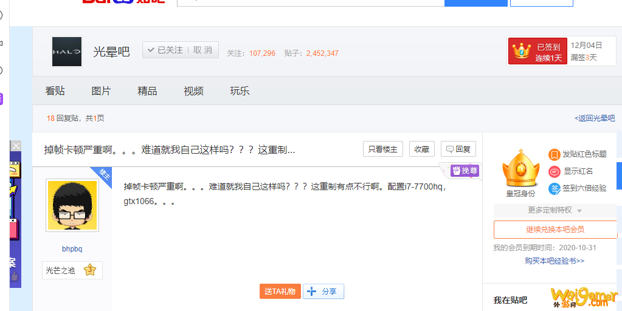This screenshot has width=622, height=311.
Task: Switch to the 玩乐 tab
Action: (x=240, y=91)
